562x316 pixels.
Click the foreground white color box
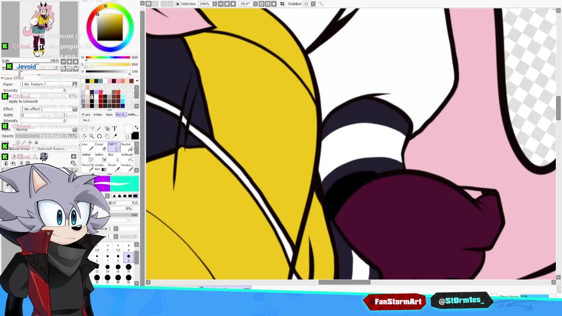point(128,129)
